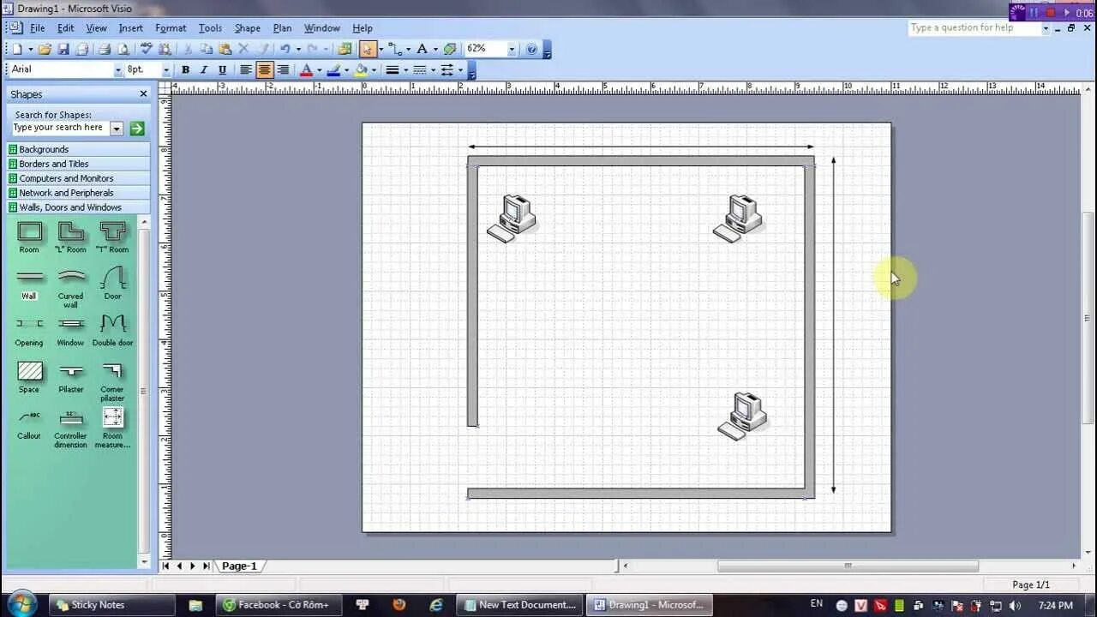Open the Shape menu
This screenshot has width=1097, height=617.
pos(247,27)
